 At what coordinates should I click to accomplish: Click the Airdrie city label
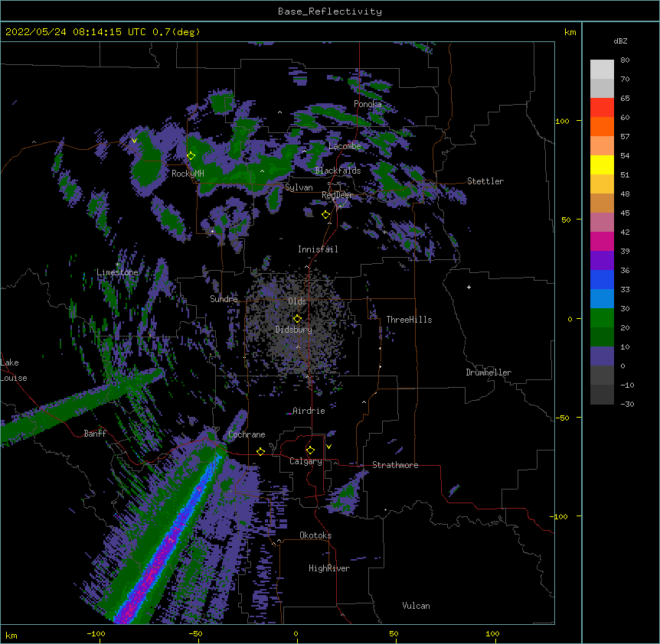point(309,411)
